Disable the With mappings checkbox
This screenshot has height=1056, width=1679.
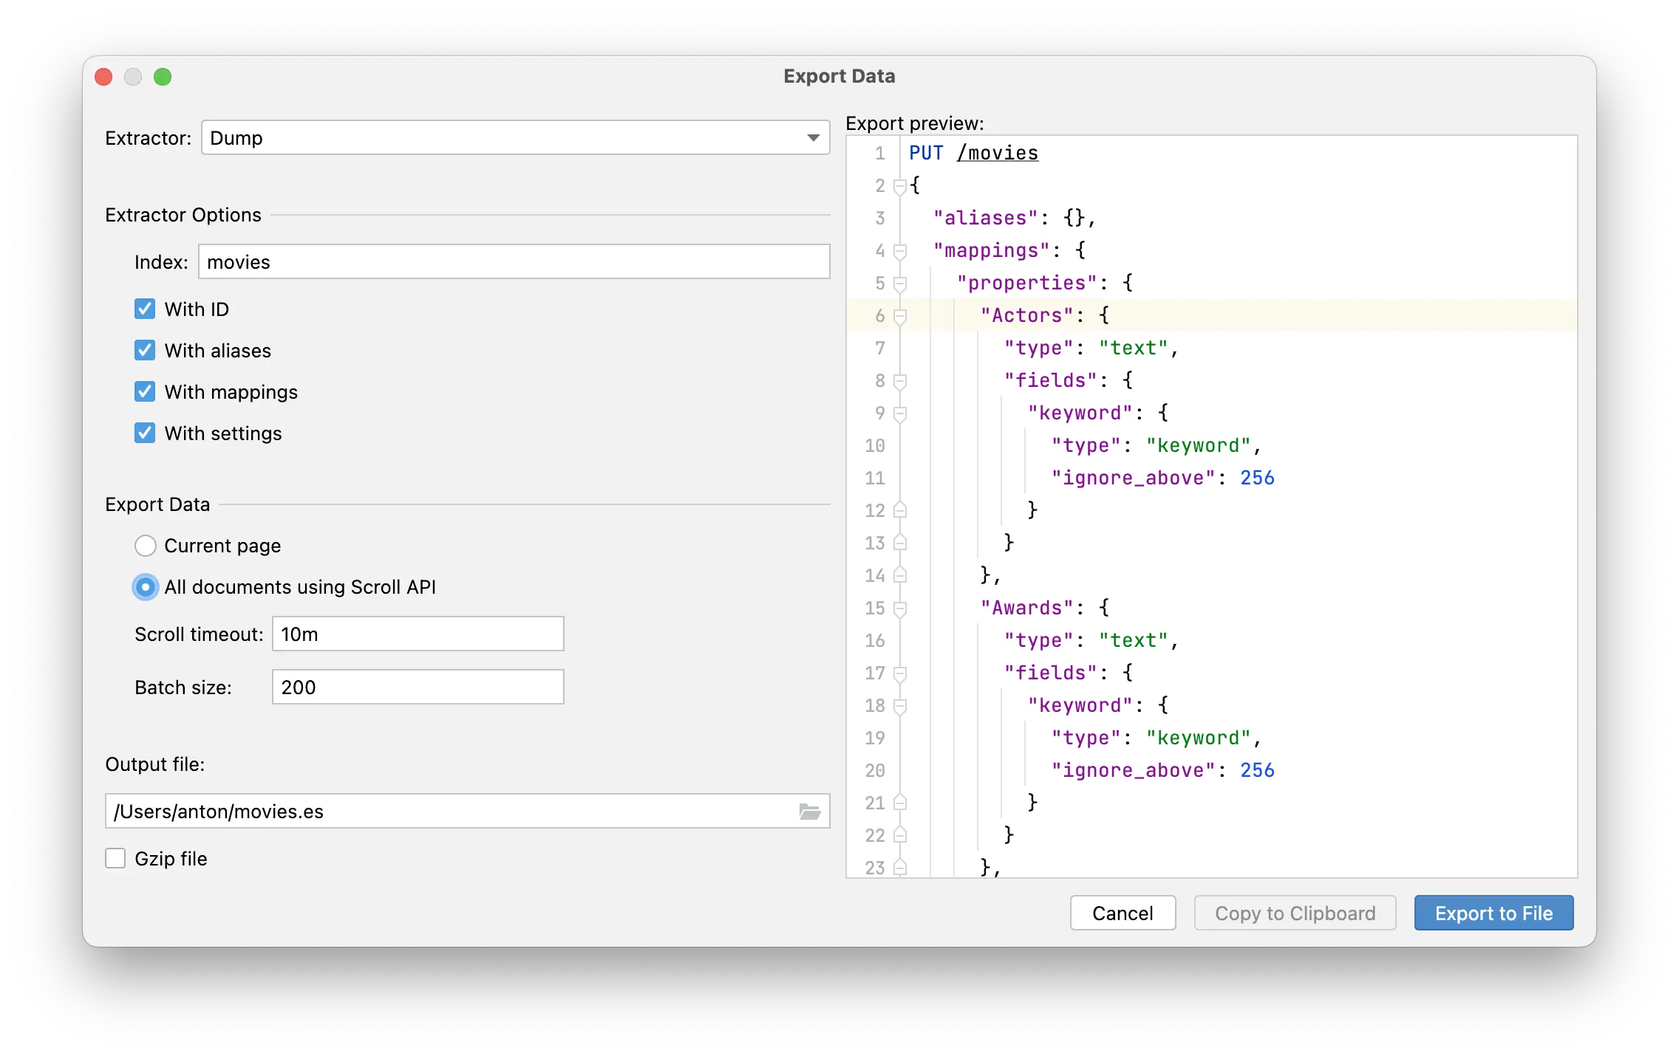[145, 391]
